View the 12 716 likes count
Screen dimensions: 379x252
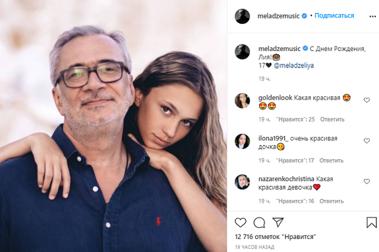276,237
